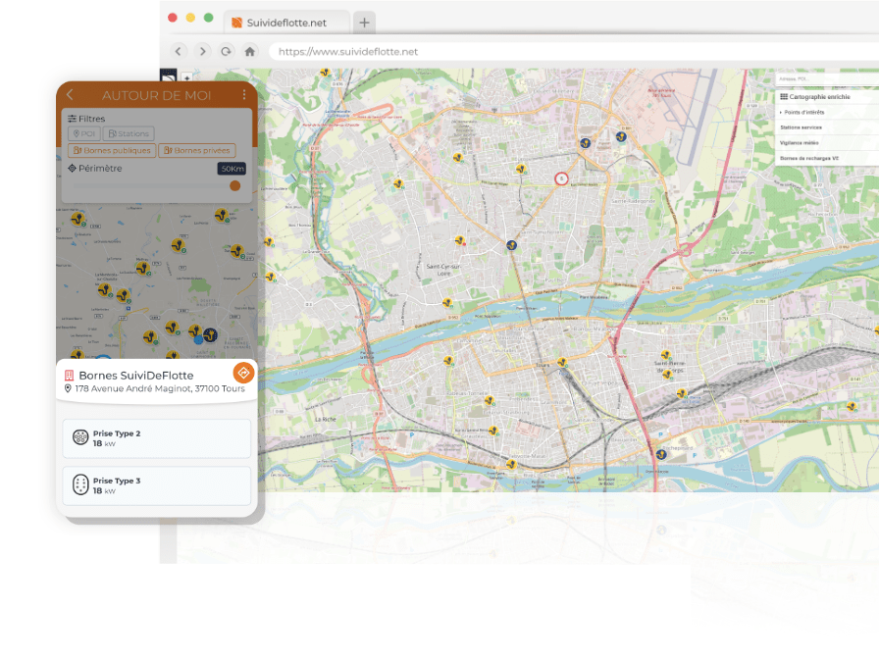Click the address 178 Avenue André Maginot

click(x=160, y=388)
